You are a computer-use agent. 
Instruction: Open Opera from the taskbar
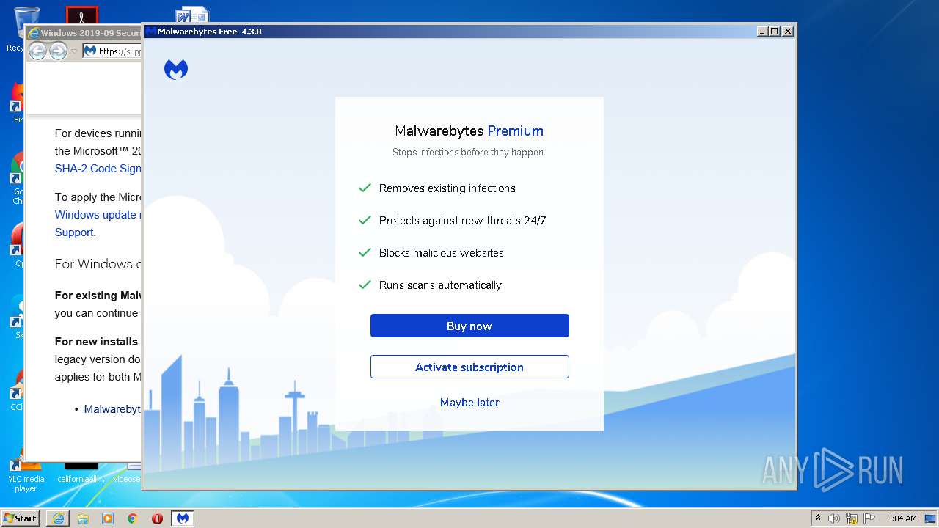pos(157,518)
